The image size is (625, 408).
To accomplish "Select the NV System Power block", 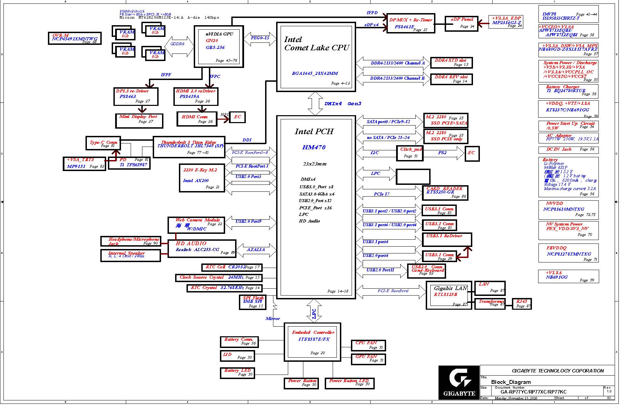I will tap(568, 230).
